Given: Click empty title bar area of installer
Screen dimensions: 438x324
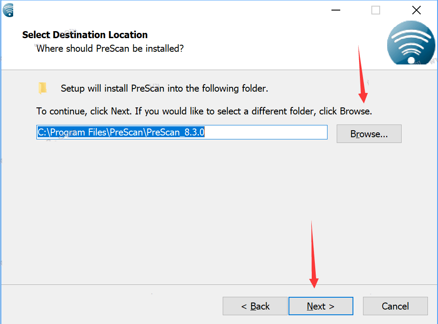Looking at the screenshot, I should coord(175,10).
